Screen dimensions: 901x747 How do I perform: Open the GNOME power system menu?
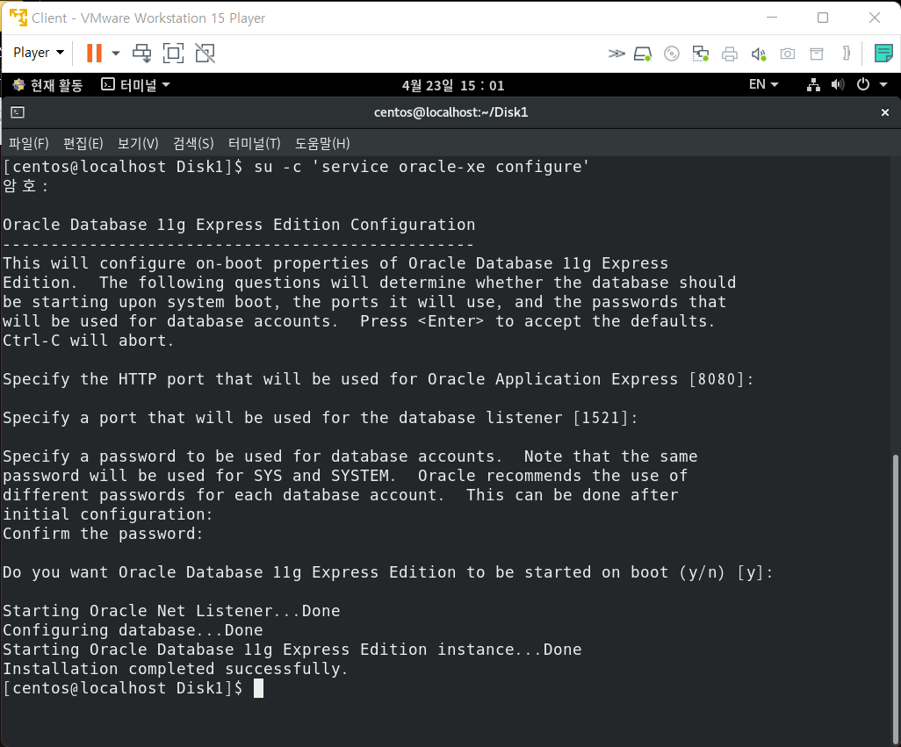tap(863, 84)
